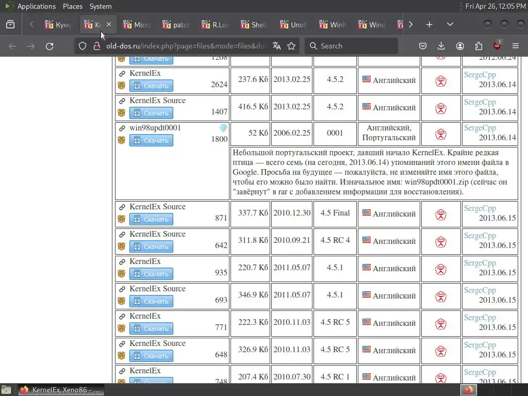
Task: Click the uBlock Origin extension icon
Action: click(497, 45)
